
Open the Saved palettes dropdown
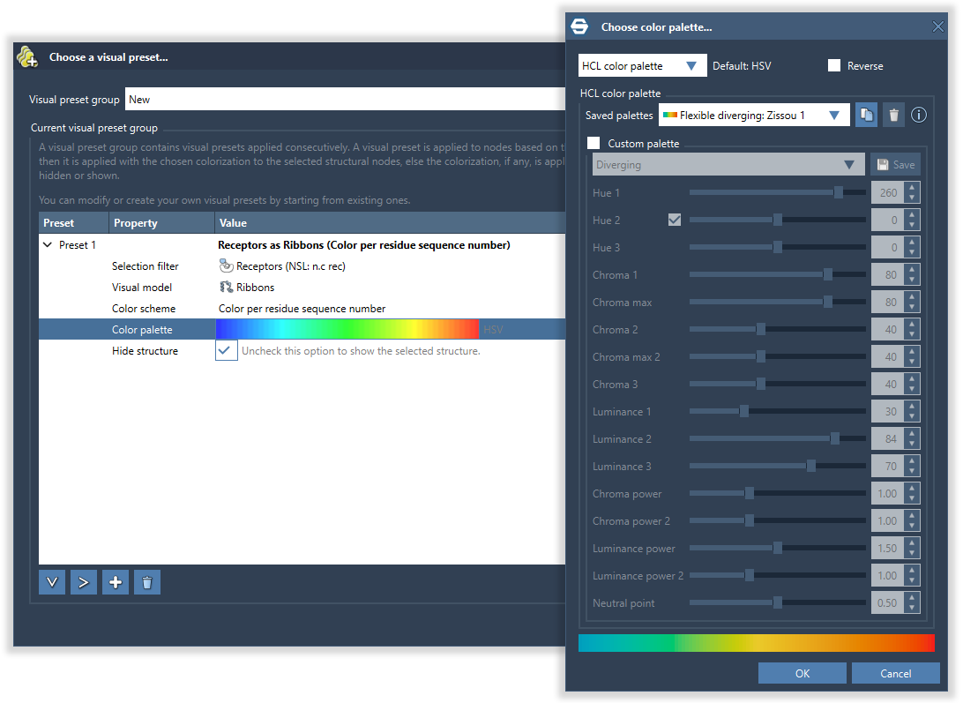tap(754, 115)
